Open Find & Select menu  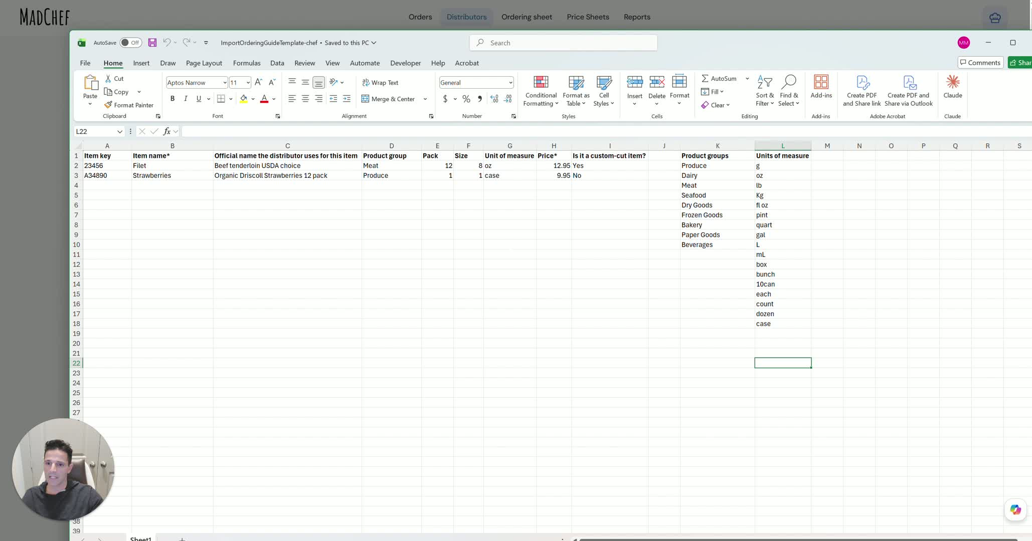(x=789, y=91)
